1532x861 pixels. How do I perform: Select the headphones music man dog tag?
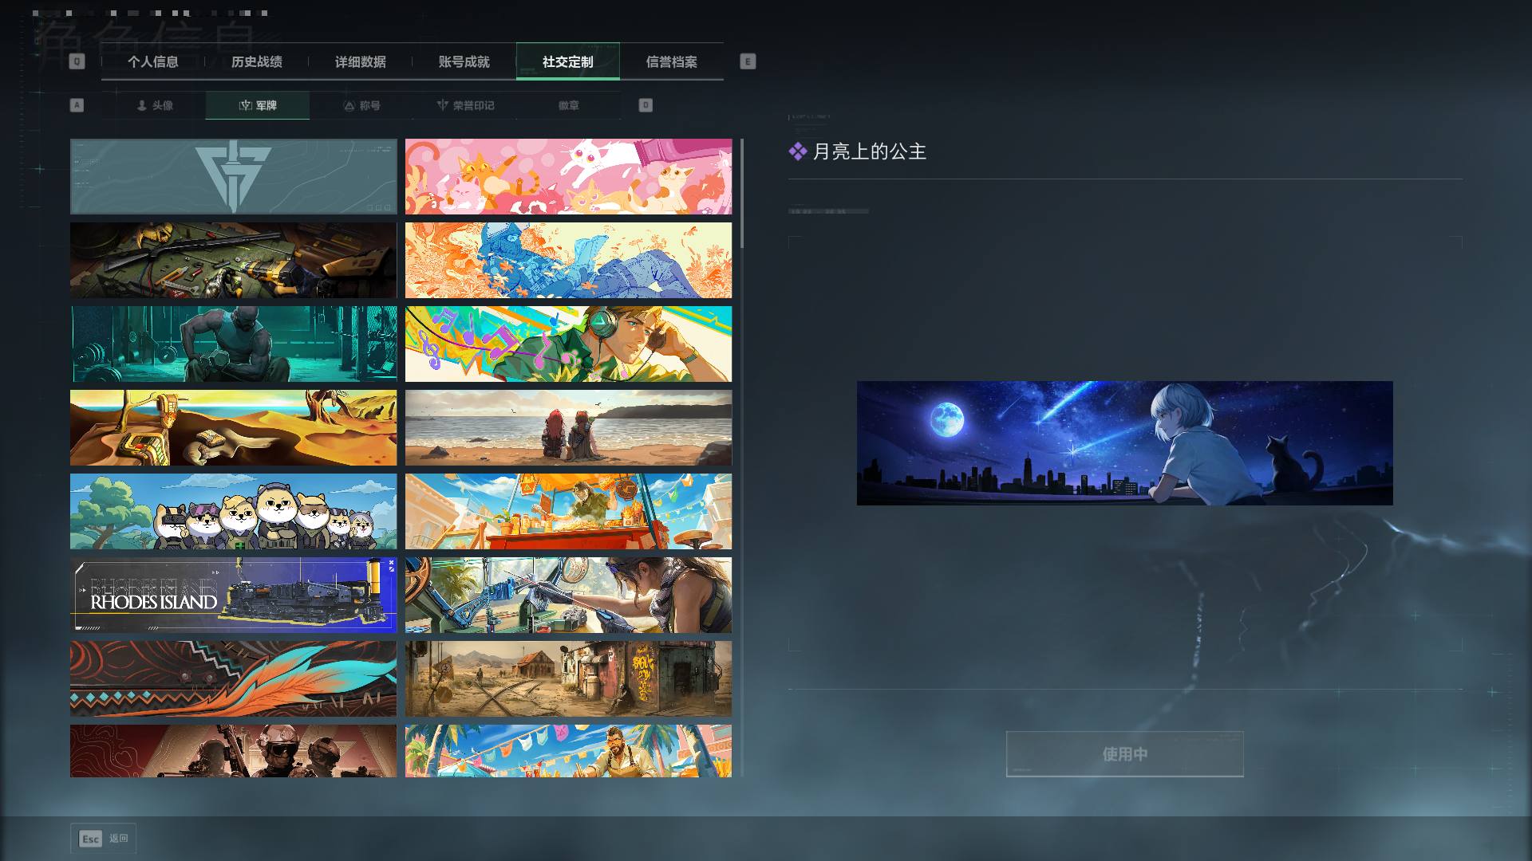tap(568, 344)
